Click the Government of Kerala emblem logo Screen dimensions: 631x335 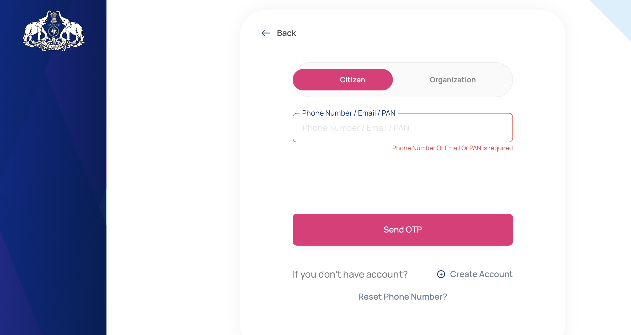click(54, 31)
